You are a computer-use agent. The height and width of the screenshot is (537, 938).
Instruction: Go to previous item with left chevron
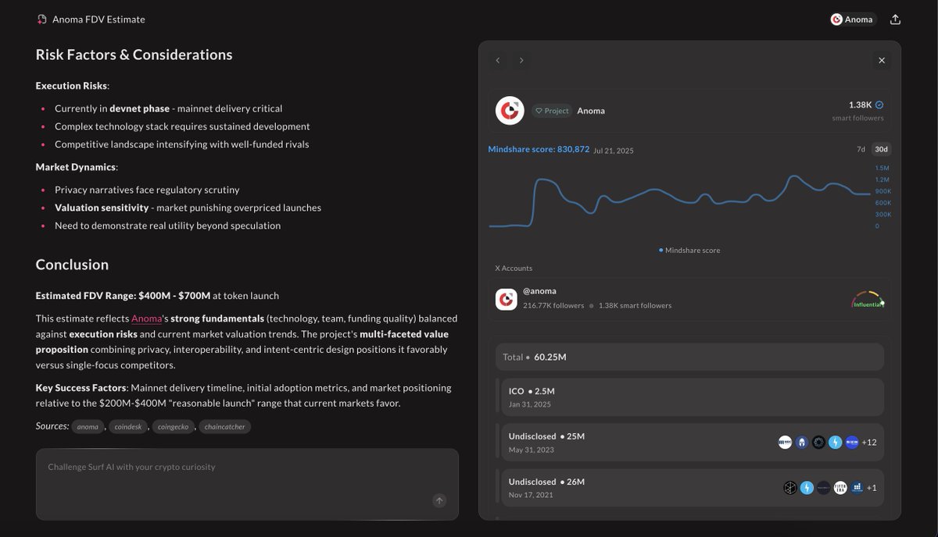[x=499, y=60]
